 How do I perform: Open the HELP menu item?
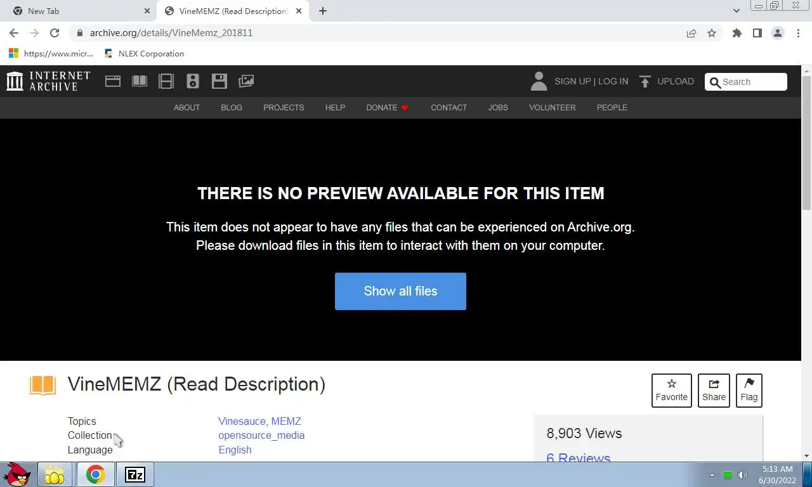(x=335, y=108)
